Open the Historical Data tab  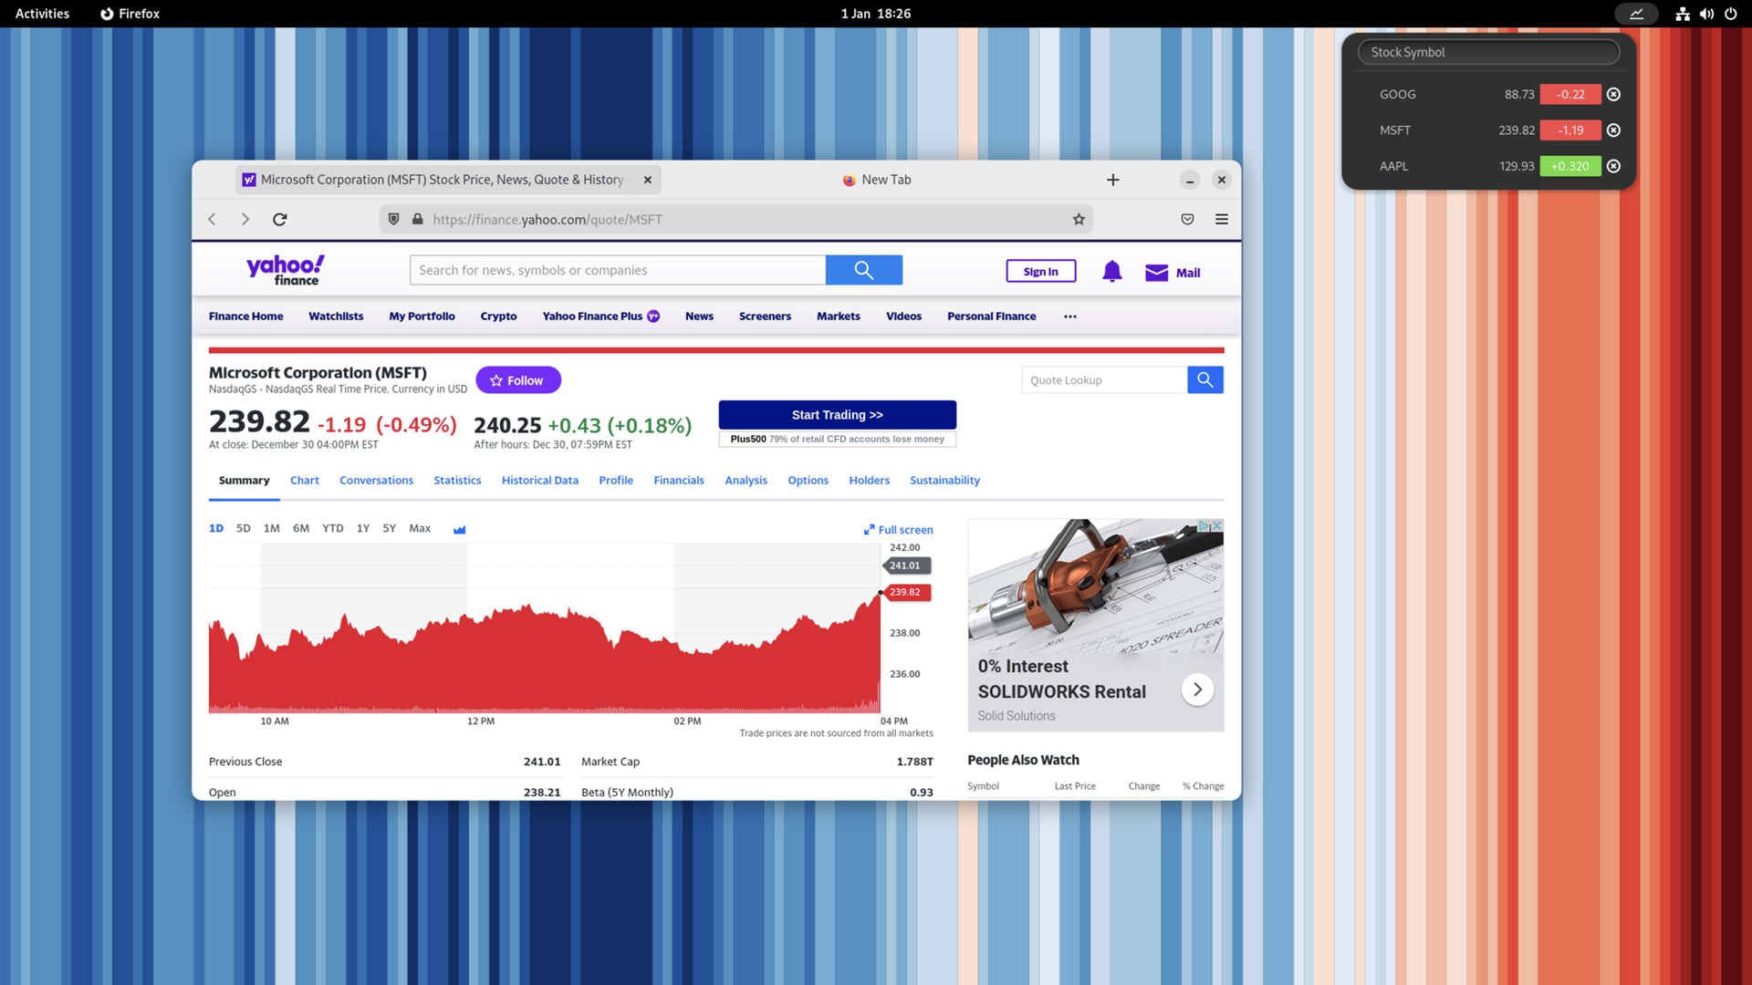[540, 481]
